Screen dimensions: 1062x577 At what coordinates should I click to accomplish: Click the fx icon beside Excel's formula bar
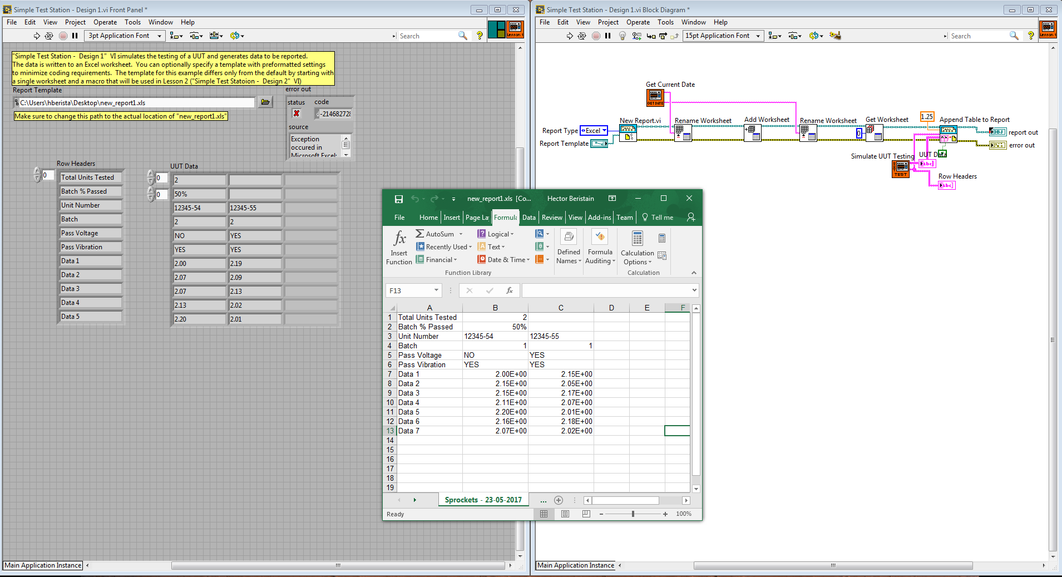509,290
